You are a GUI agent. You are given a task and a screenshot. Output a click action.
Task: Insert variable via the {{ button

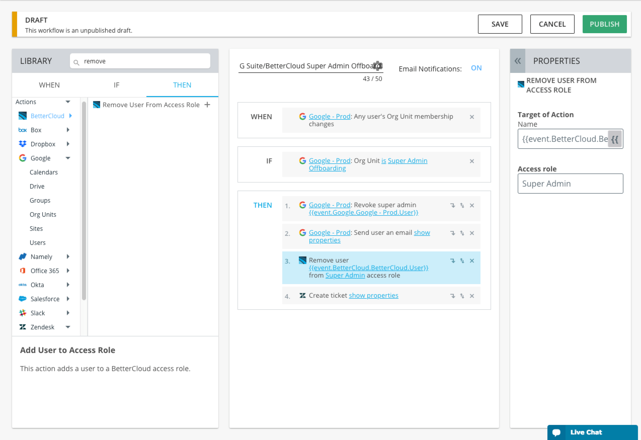615,139
